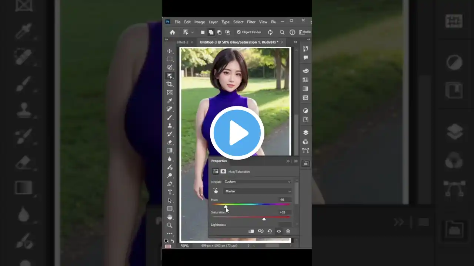
Task: Click the targeted adjustment scrubby icon
Action: pos(216,191)
